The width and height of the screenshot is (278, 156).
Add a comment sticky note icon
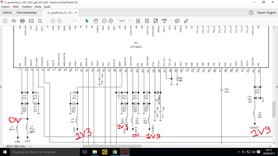tap(177, 21)
